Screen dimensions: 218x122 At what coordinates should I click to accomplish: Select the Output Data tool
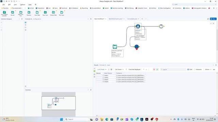[53, 13]
